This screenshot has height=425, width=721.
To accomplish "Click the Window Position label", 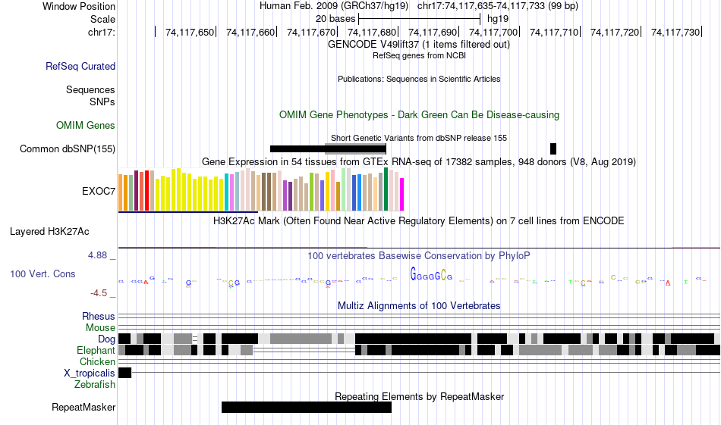I will coord(79,6).
